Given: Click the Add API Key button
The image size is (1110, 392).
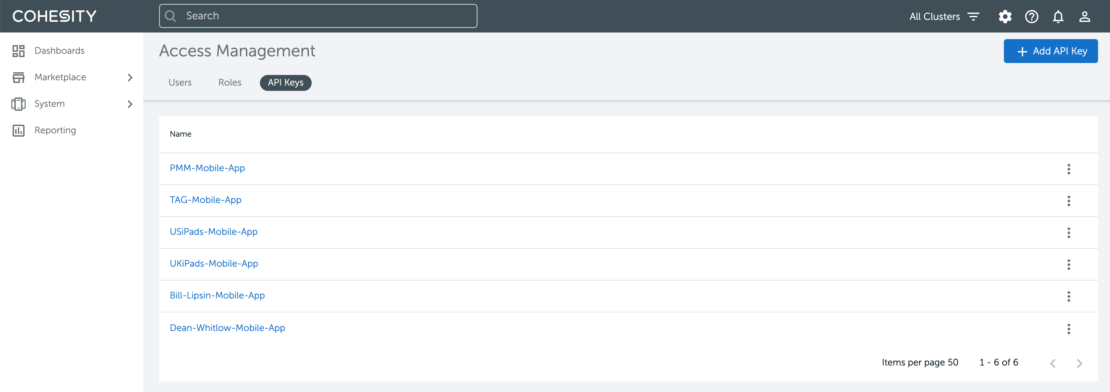Looking at the screenshot, I should tap(1051, 51).
